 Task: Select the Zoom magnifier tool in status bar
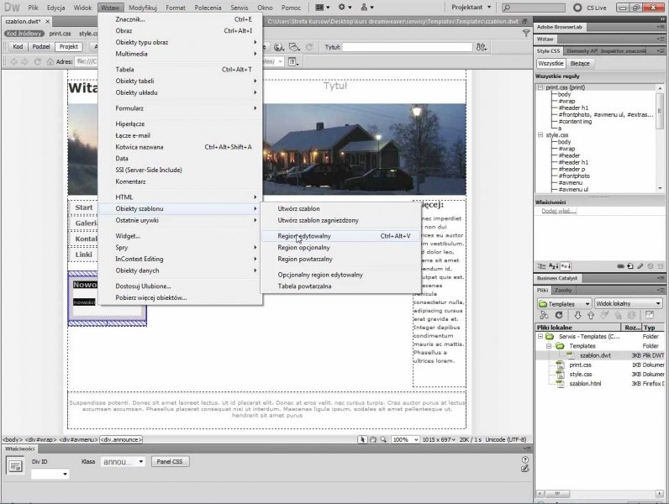383,439
